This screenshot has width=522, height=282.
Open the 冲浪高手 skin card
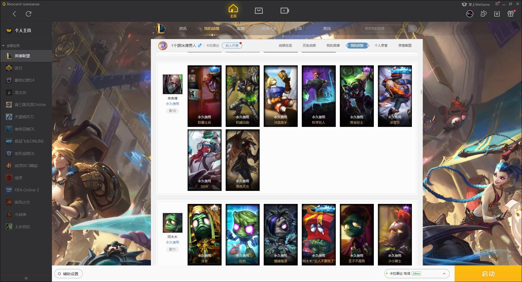coord(281,96)
